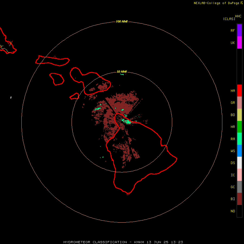
Task: Click the HA red legend swatch
Action: [239, 91]
